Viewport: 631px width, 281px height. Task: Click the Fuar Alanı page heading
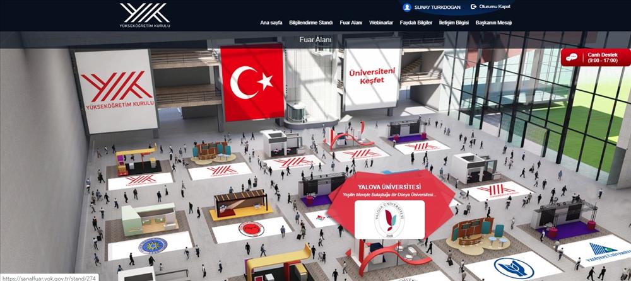click(x=315, y=40)
